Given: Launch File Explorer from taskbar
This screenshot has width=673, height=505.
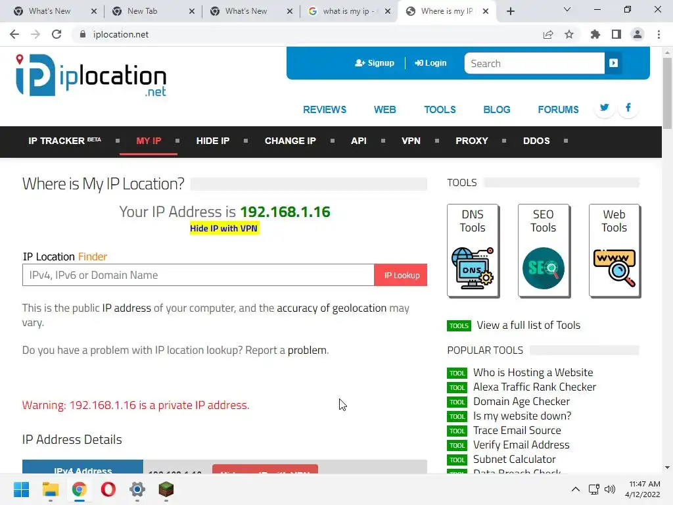Looking at the screenshot, I should (x=50, y=489).
